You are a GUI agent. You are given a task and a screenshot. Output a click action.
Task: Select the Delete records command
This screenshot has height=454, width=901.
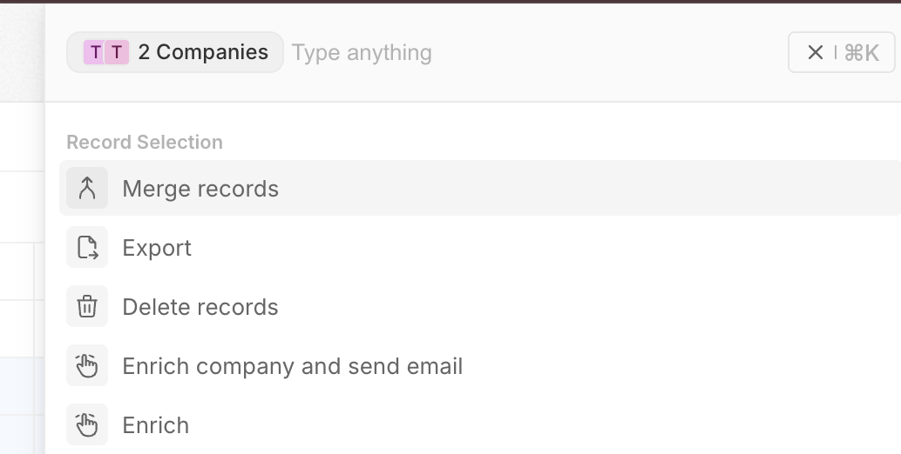click(200, 307)
